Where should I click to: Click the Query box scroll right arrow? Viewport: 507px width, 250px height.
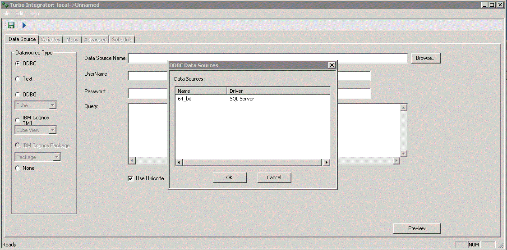[x=396, y=161]
